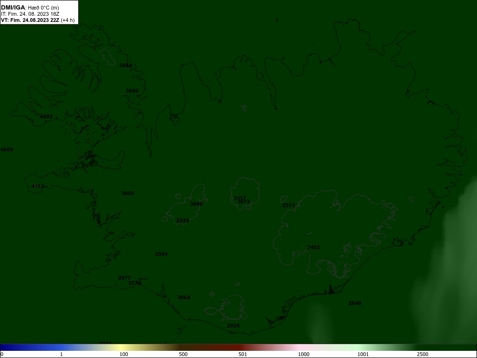
Task: Click the color scale label 500
Action: [x=183, y=354]
